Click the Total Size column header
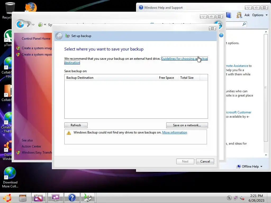This screenshot has height=203, width=271. [x=189, y=78]
